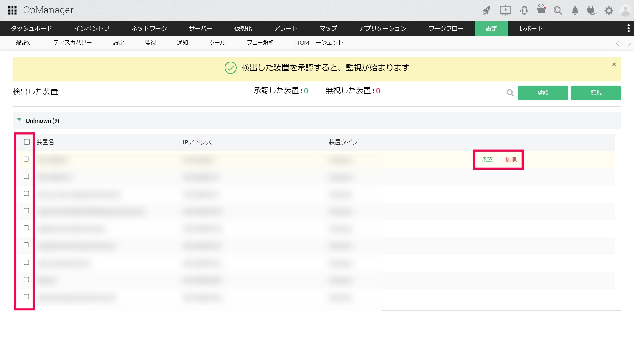
Task: Collapse the Unknown (9) group
Action: (19, 120)
